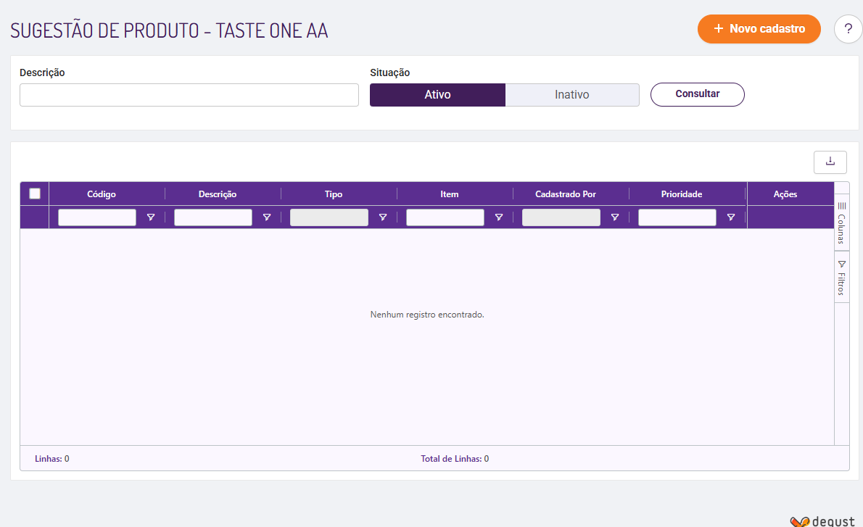
Task: Sort by the Código column header
Action: [x=102, y=194]
